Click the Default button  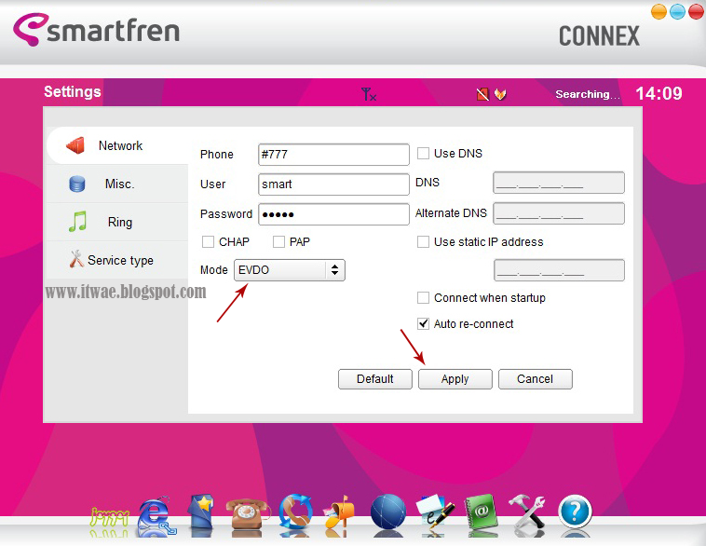coord(375,379)
